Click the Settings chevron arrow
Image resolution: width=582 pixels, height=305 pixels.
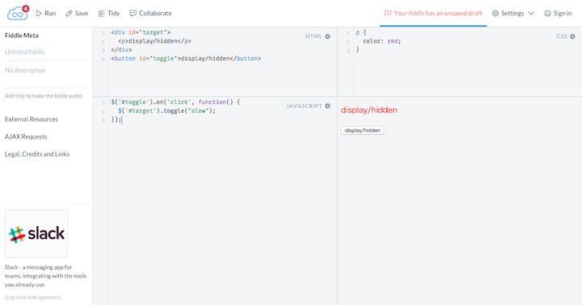coord(531,14)
